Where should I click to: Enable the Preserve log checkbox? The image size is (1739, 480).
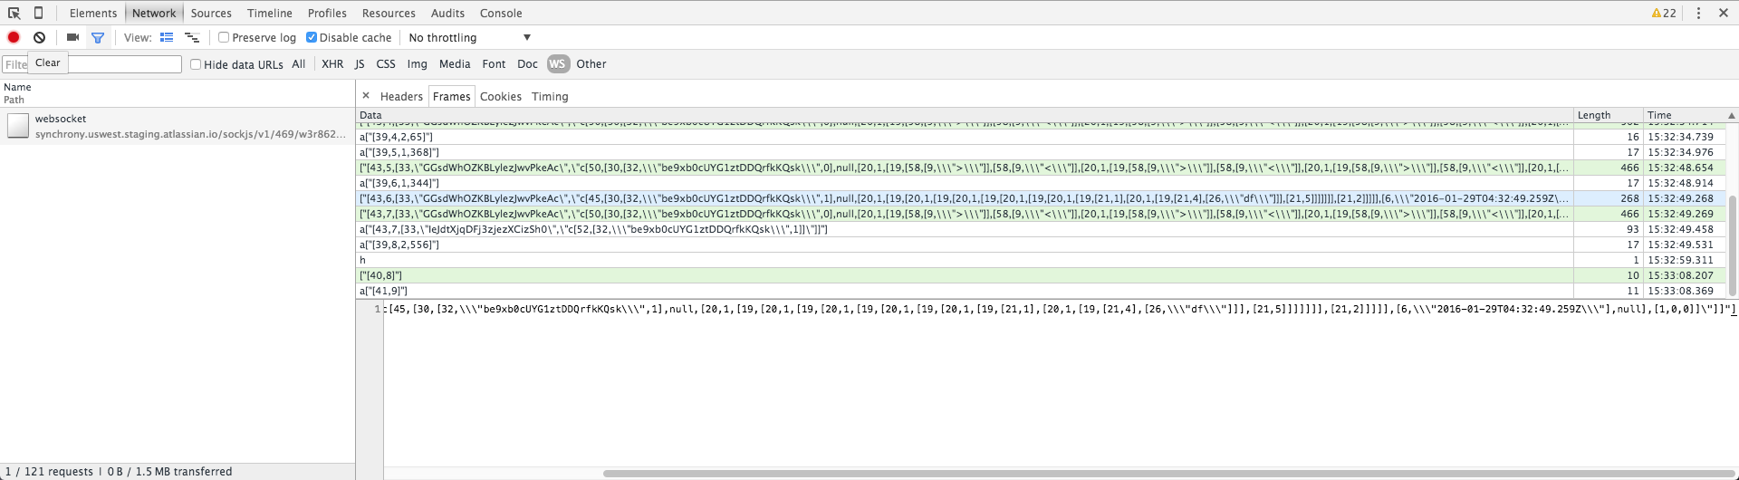click(224, 37)
